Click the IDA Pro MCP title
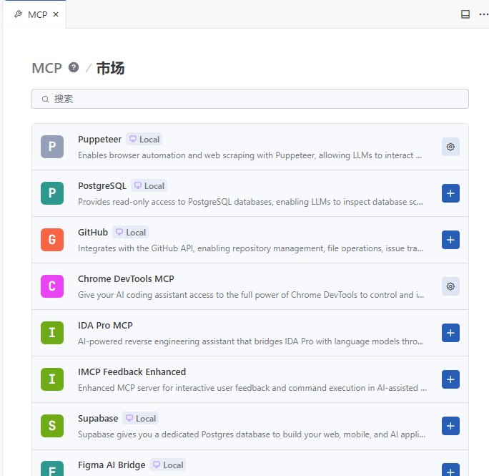Screen dimensions: 489x476 click(105, 326)
